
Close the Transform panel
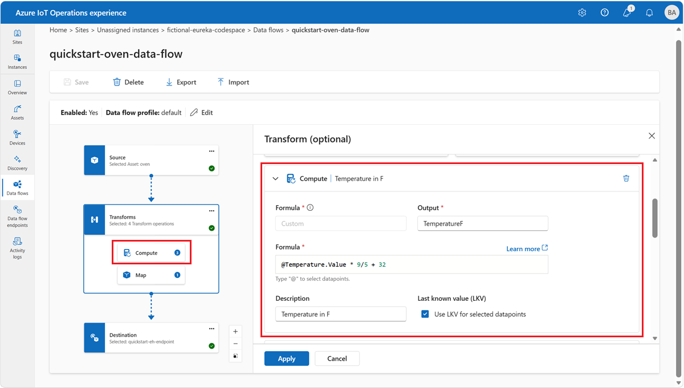(x=652, y=136)
